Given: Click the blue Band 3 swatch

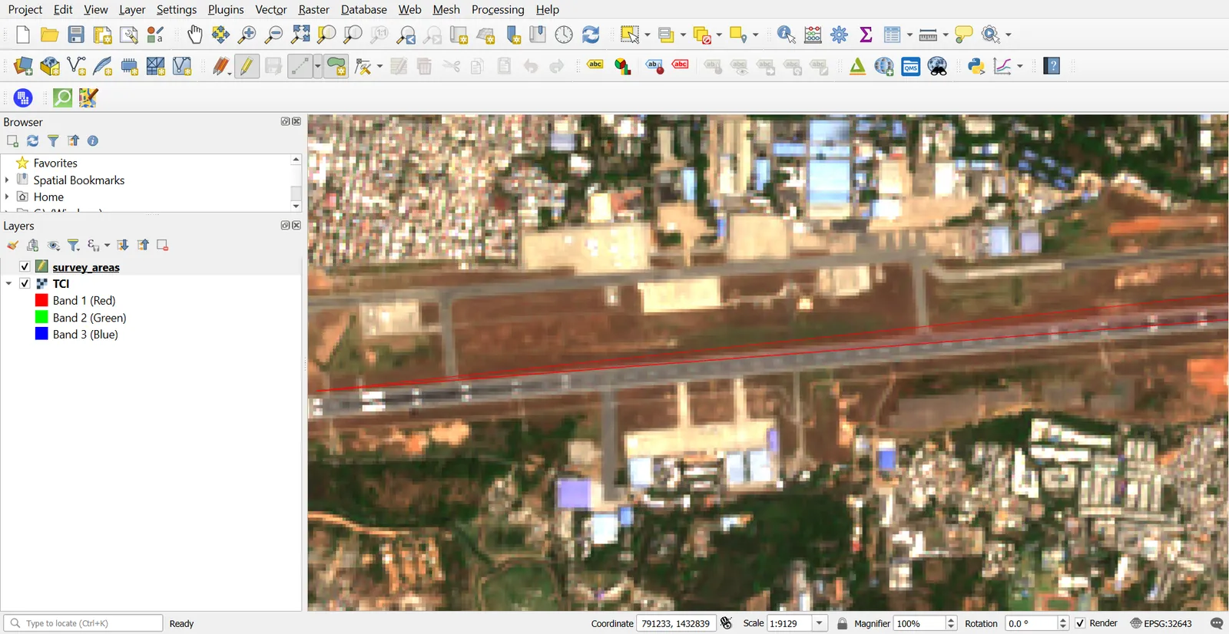Looking at the screenshot, I should 41,334.
